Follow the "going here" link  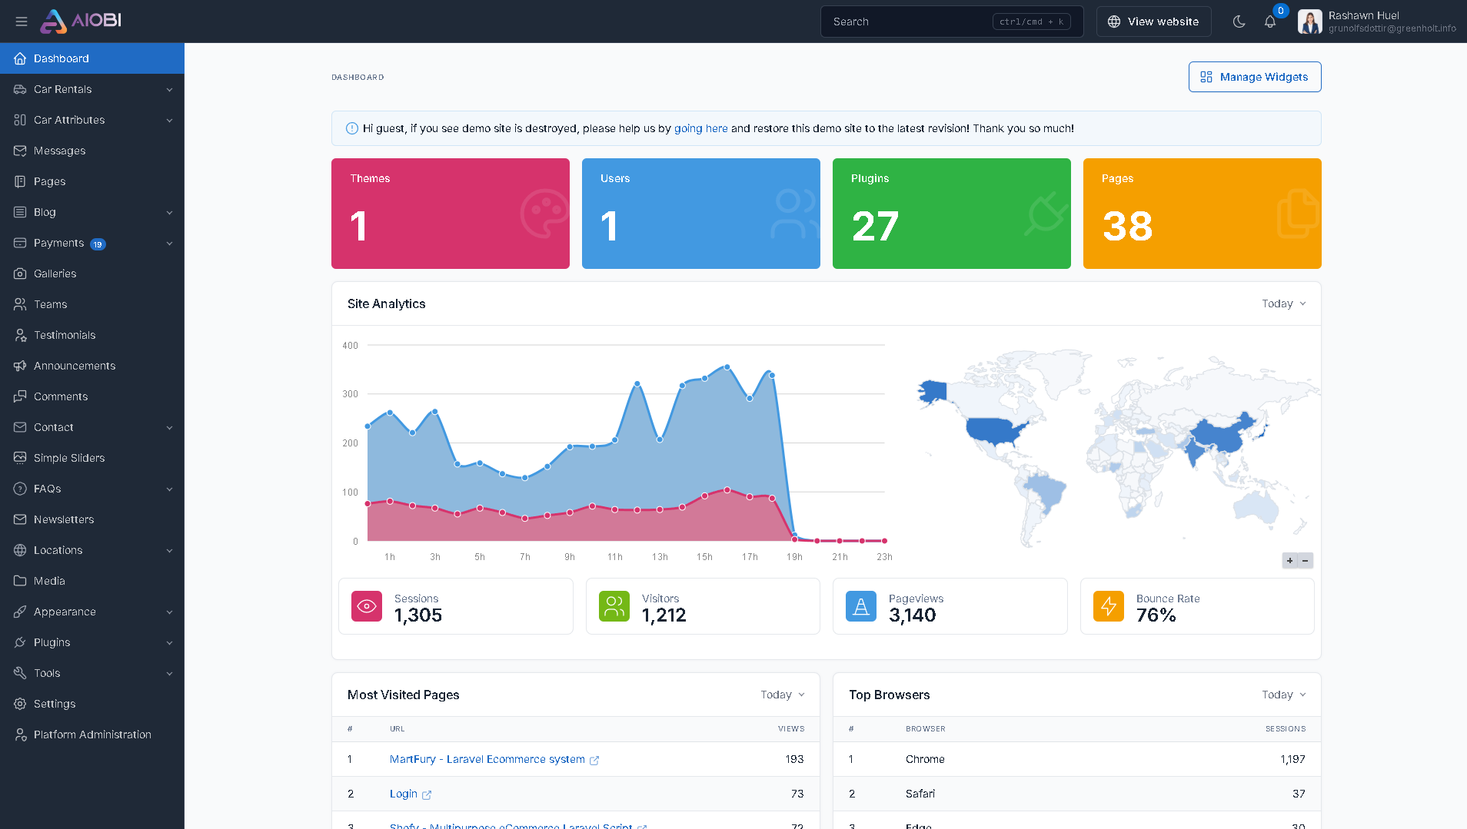[700, 128]
